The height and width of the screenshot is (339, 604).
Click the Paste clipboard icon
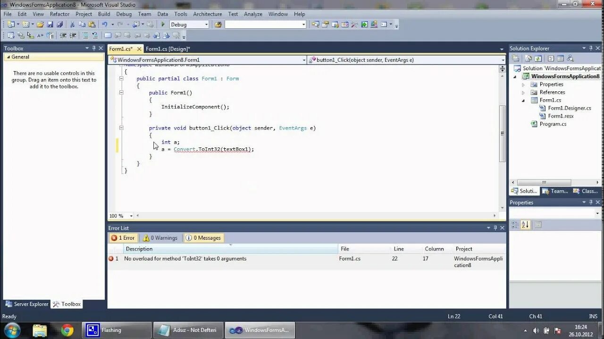click(x=92, y=24)
